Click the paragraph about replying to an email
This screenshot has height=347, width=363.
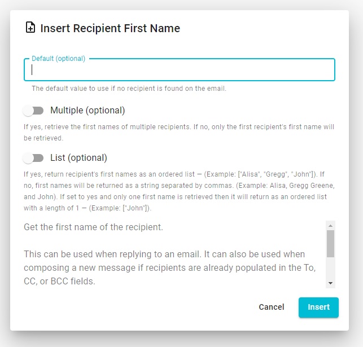click(x=169, y=267)
